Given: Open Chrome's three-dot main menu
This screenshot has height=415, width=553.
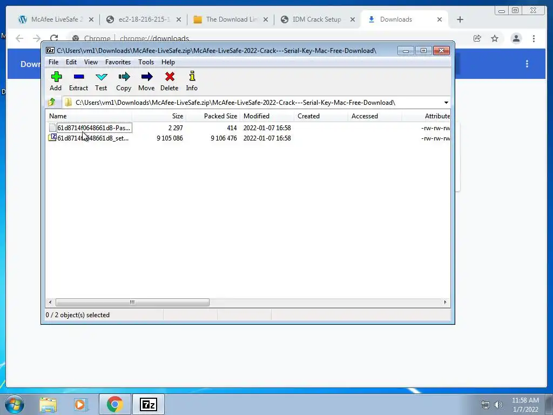Looking at the screenshot, I should [534, 38].
